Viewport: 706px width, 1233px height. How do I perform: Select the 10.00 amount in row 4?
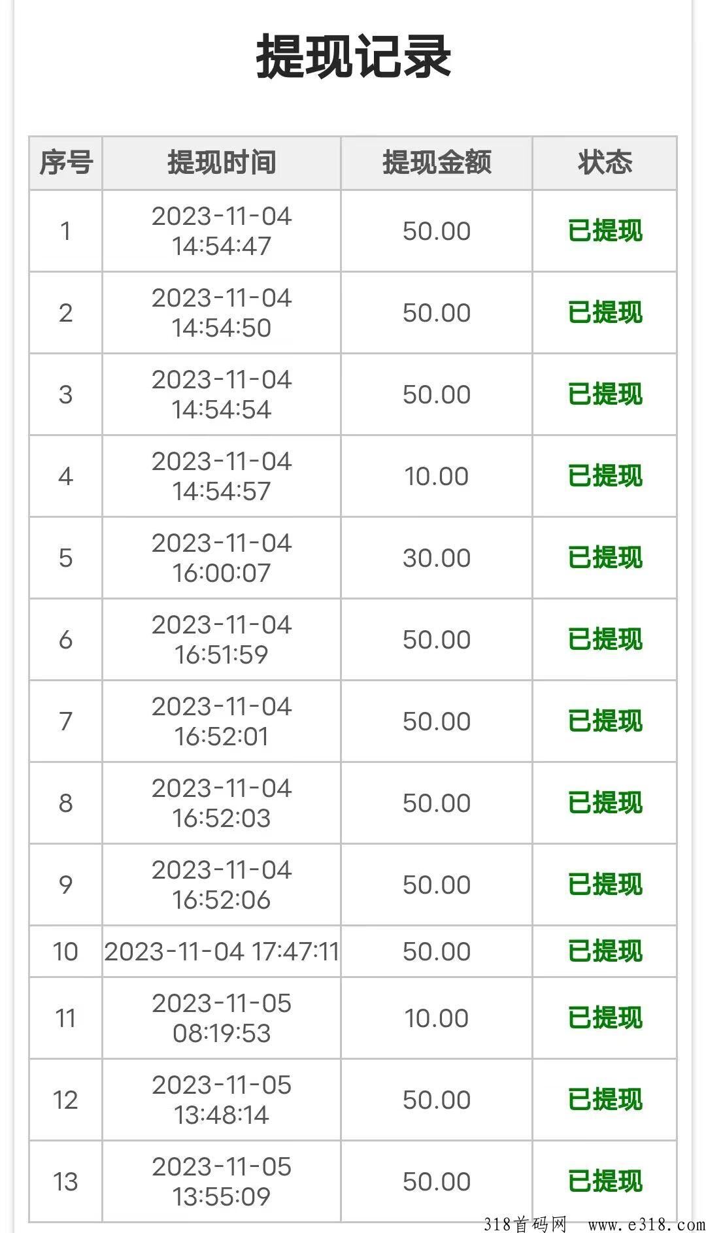(x=437, y=476)
